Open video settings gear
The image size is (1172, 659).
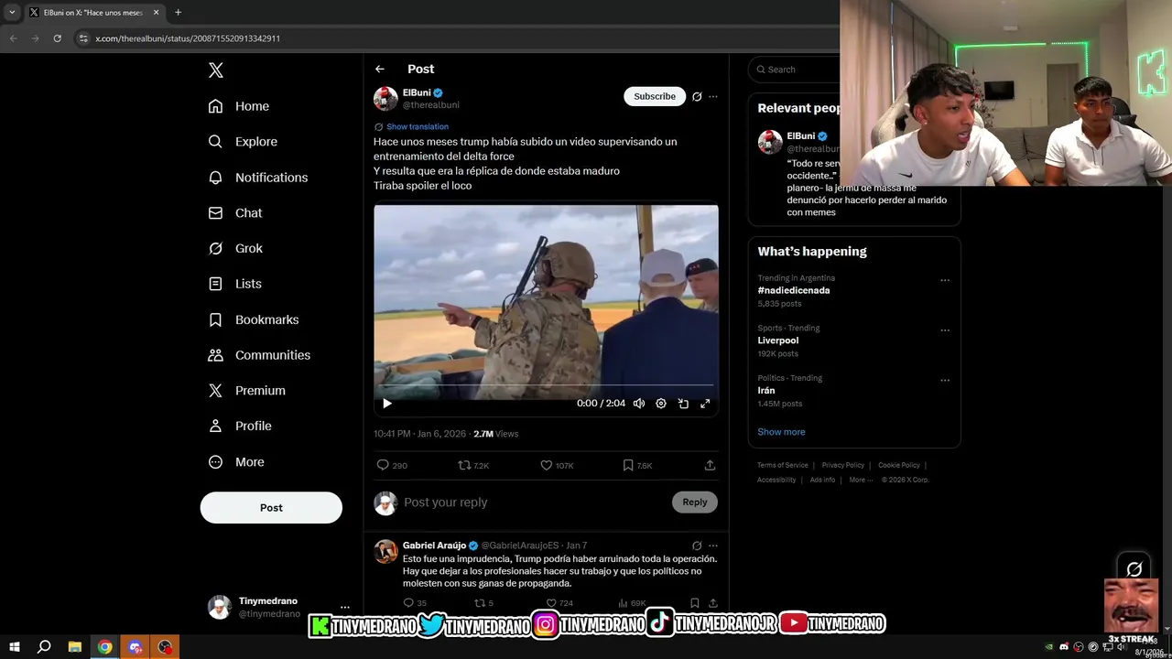(661, 404)
